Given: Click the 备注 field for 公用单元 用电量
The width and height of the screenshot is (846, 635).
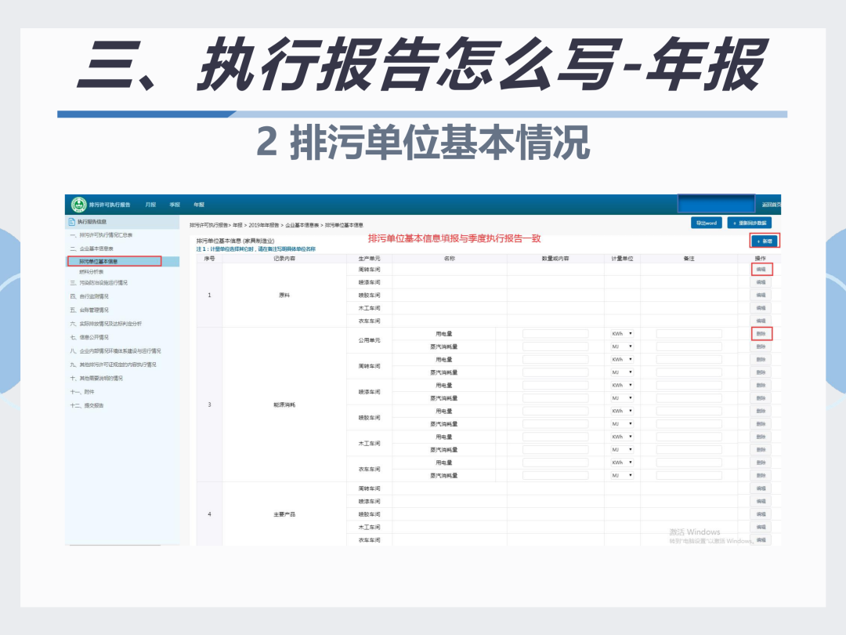Looking at the screenshot, I should (x=689, y=334).
